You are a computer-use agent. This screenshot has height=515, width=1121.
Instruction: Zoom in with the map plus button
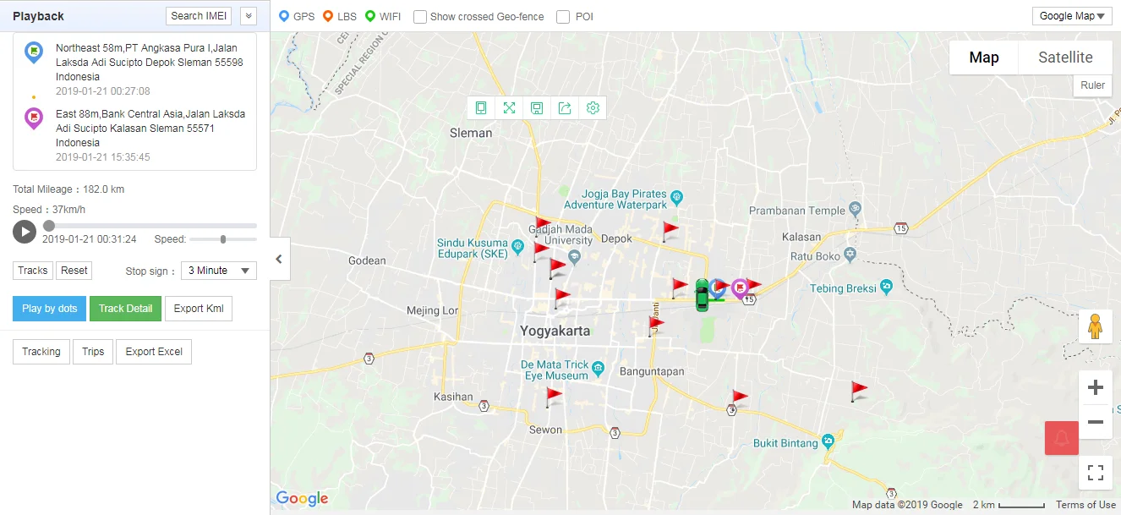point(1095,387)
